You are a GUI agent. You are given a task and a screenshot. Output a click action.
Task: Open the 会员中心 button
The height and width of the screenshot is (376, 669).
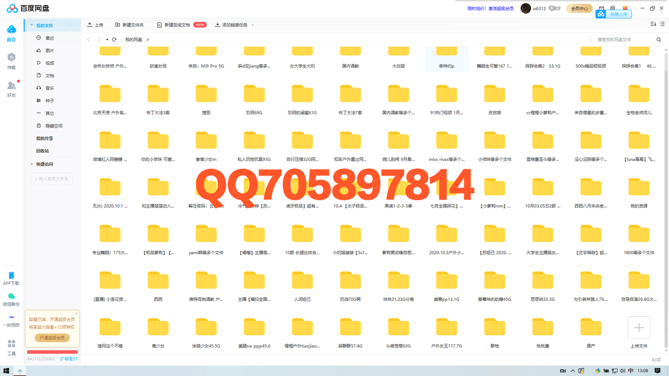point(579,8)
